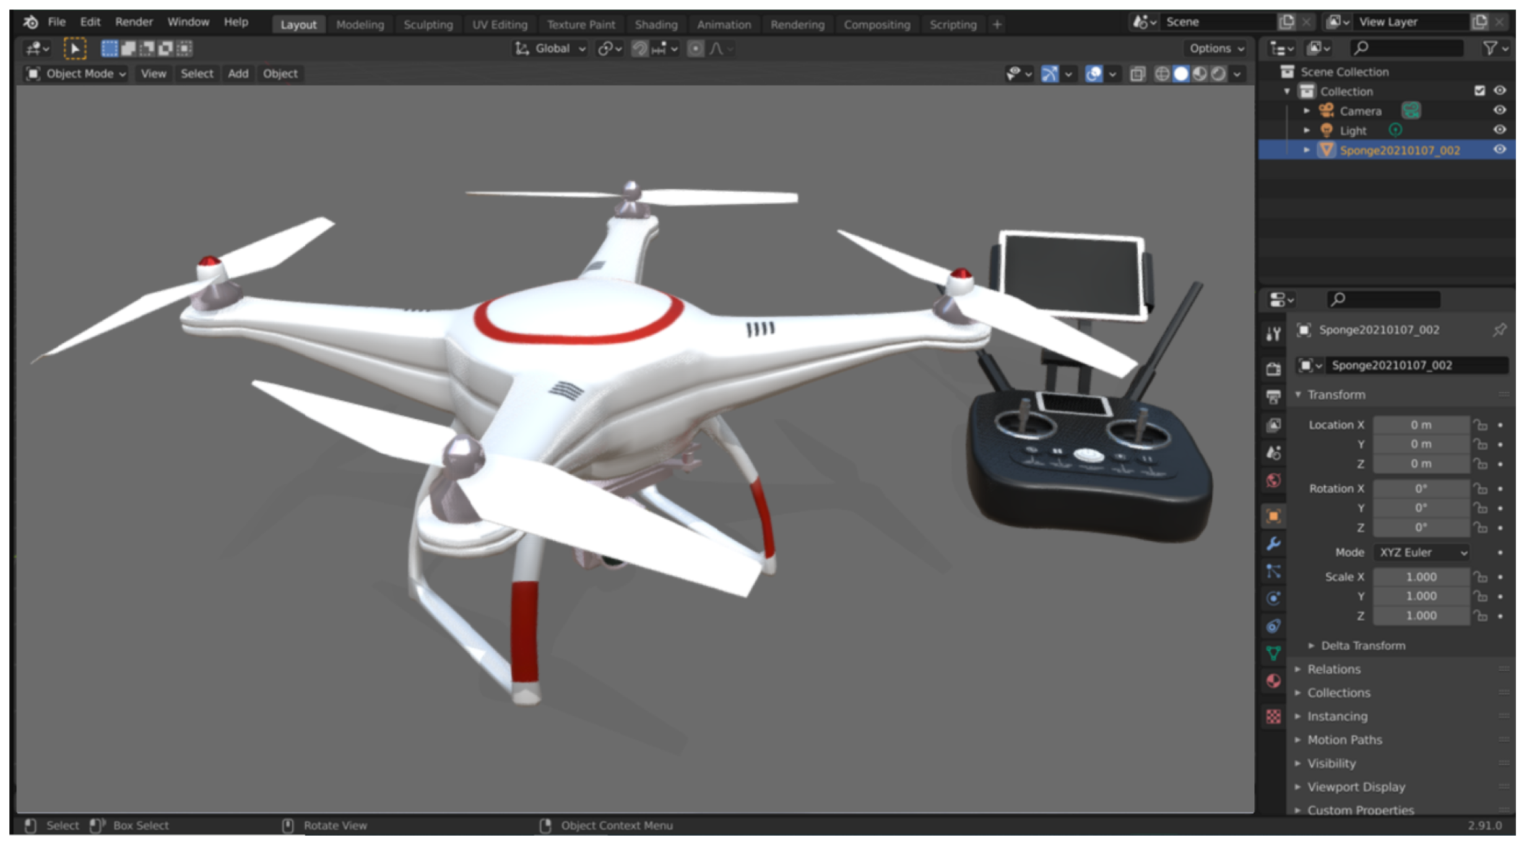Open the Modifier properties wrench tab
This screenshot has width=1524, height=845.
[1273, 544]
